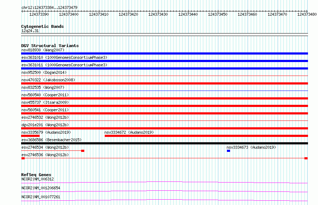Click the blue bar under esv3631011
318x205 pixels.
pos(164,68)
